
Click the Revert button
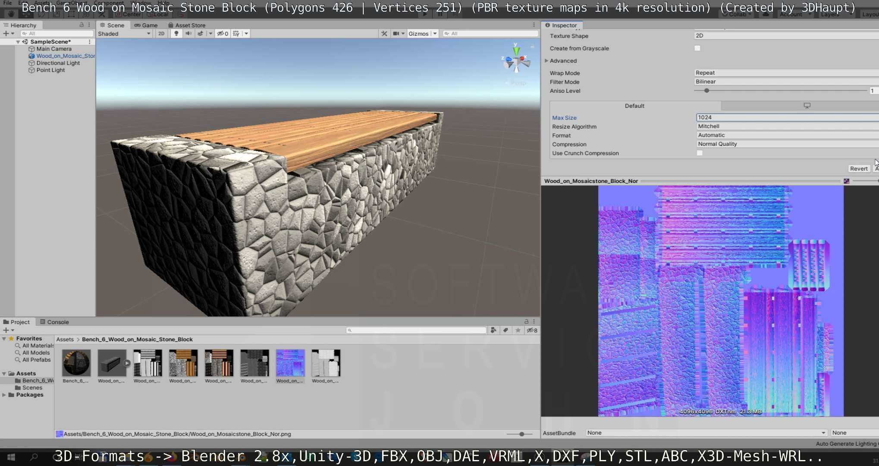coord(859,169)
